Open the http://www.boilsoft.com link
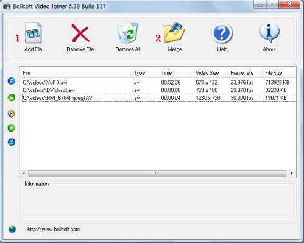 (54, 230)
